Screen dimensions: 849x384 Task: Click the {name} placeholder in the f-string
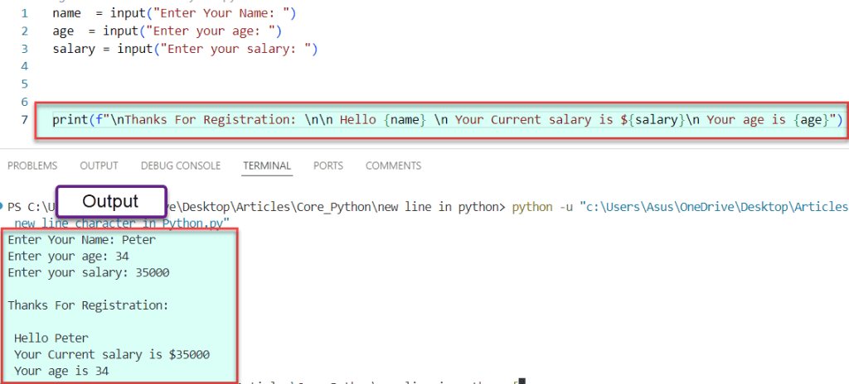(405, 120)
